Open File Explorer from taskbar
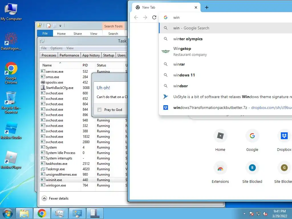 pos(24,213)
